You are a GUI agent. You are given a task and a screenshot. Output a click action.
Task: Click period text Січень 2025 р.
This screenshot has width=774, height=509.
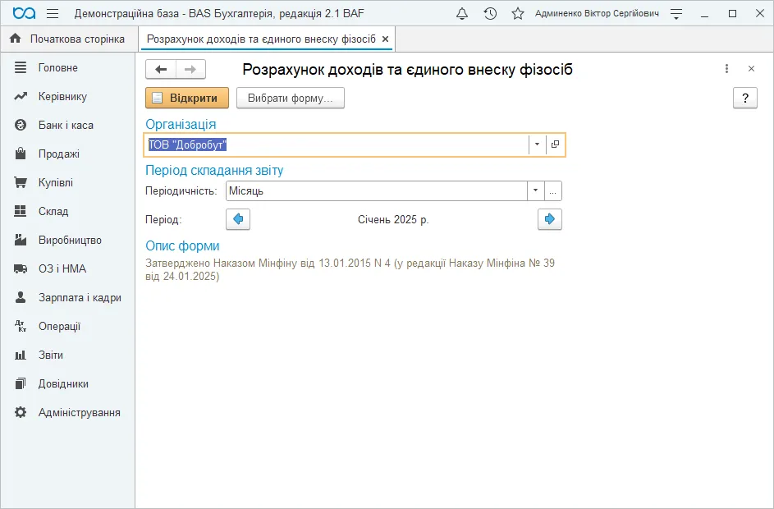393,220
